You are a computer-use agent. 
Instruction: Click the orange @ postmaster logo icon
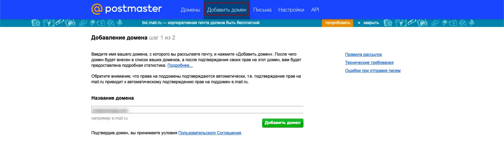point(97,9)
